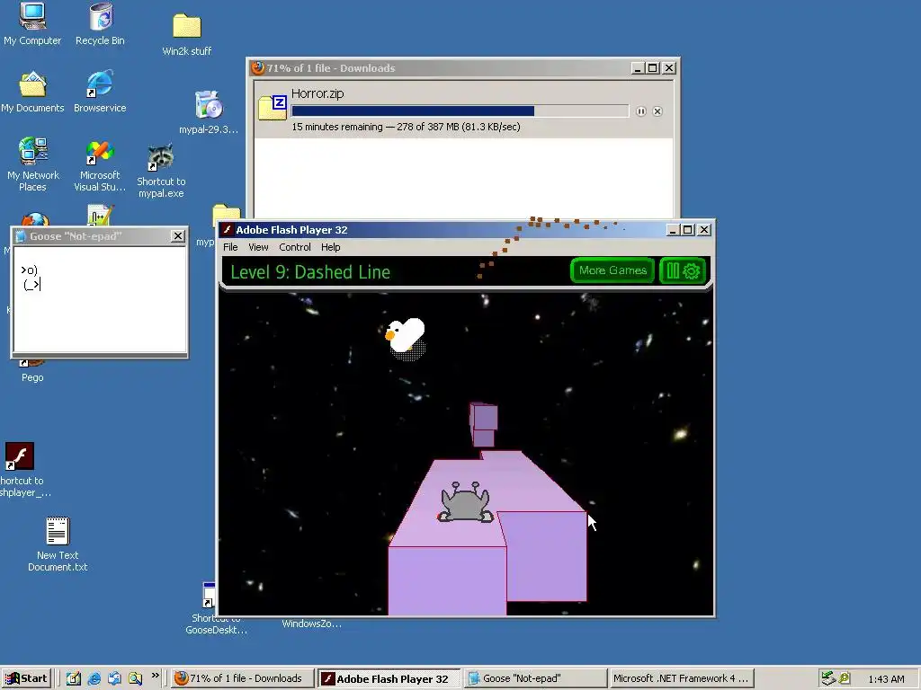921x690 pixels.
Task: Click the Level 9: Dashed Line title
Action: point(310,271)
